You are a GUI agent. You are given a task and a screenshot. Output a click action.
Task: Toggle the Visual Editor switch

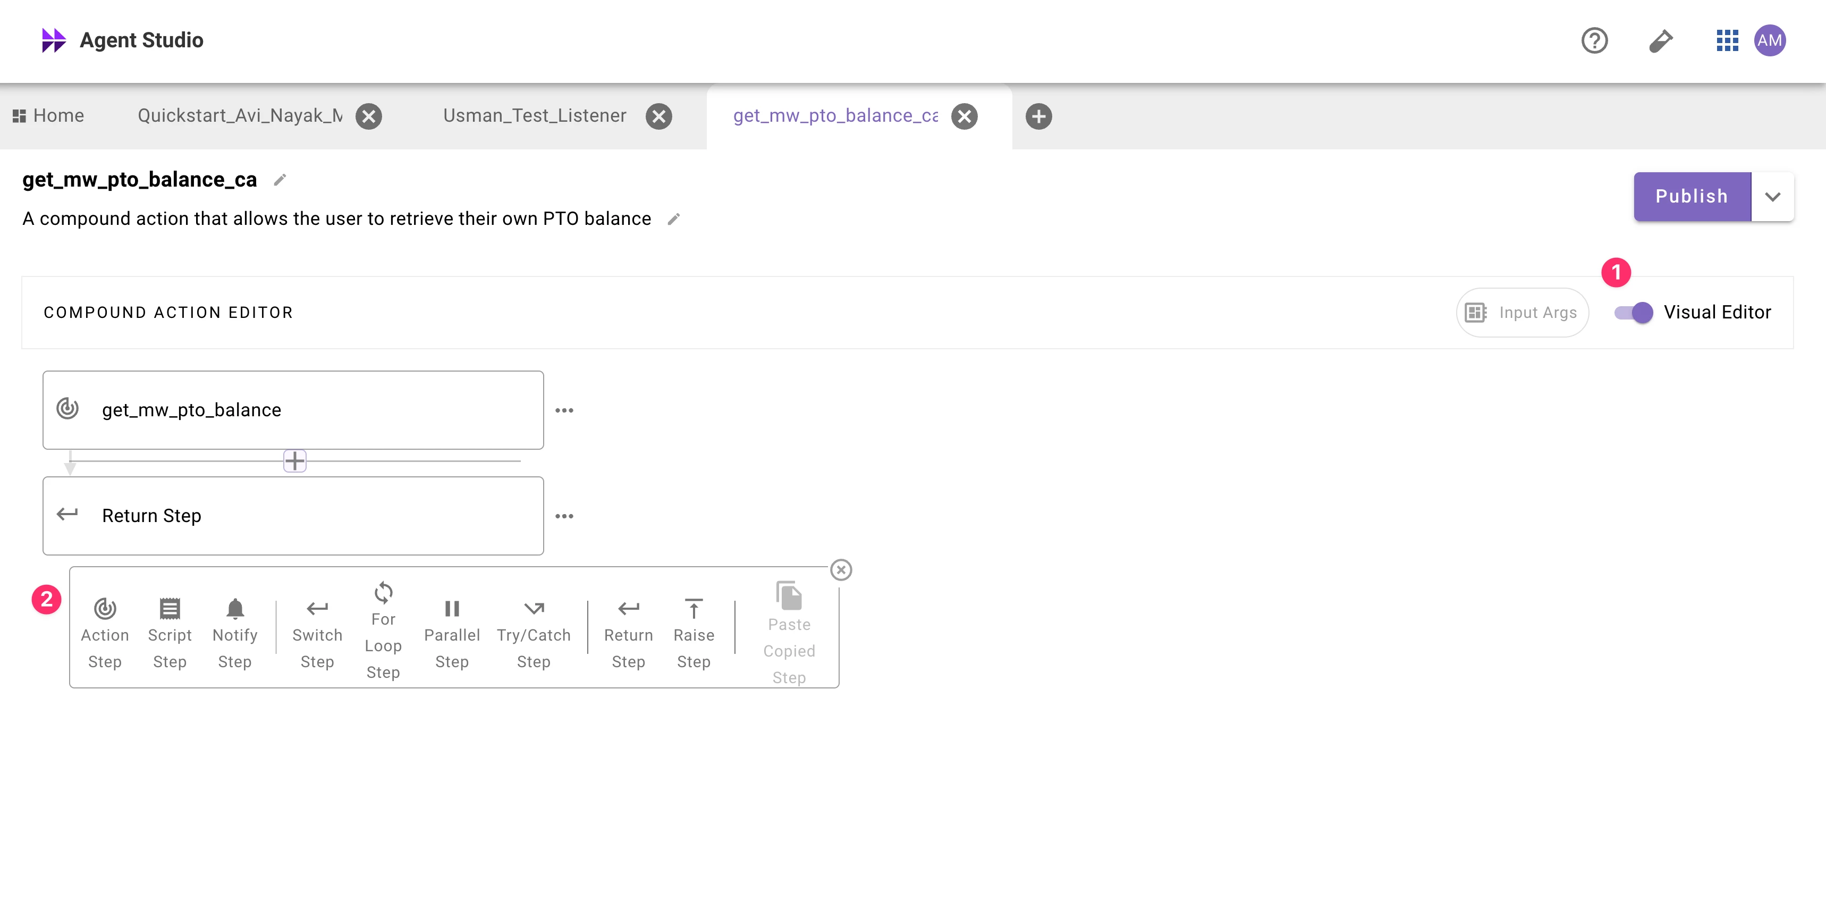(1633, 313)
